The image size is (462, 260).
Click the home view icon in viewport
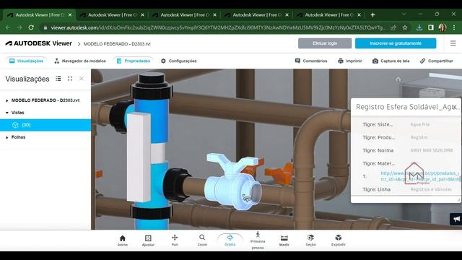tap(398, 79)
